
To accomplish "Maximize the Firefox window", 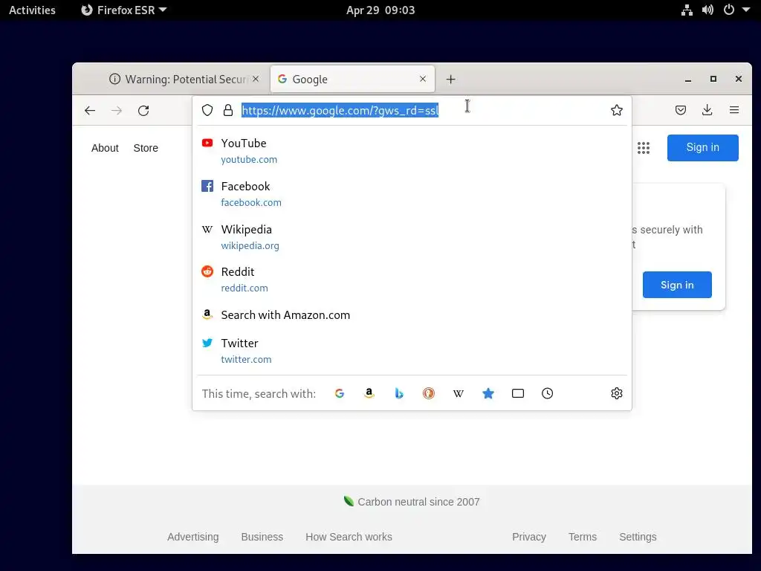I will click(713, 79).
